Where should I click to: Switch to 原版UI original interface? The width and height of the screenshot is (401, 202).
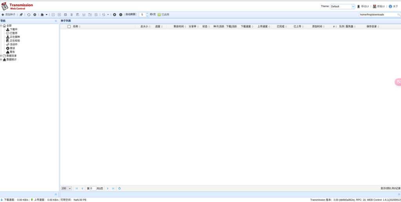point(379,6)
